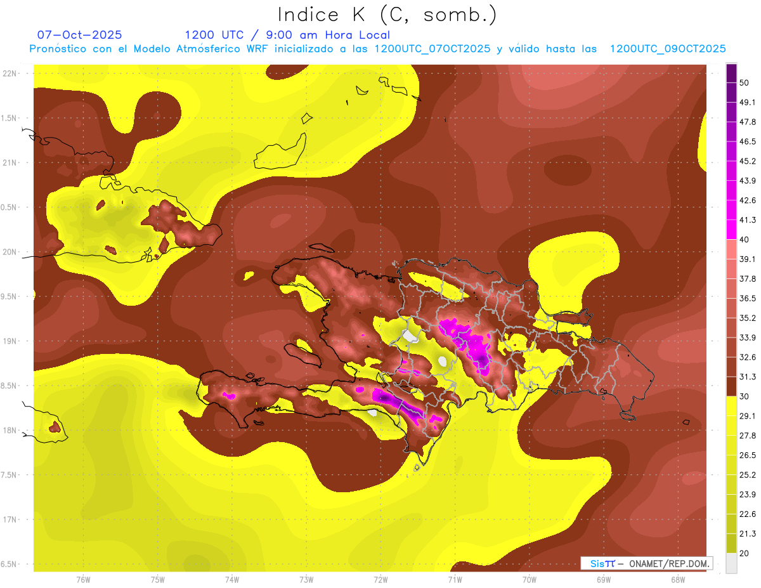
Task: Click the WRF model forecast description line
Action: tap(377, 49)
